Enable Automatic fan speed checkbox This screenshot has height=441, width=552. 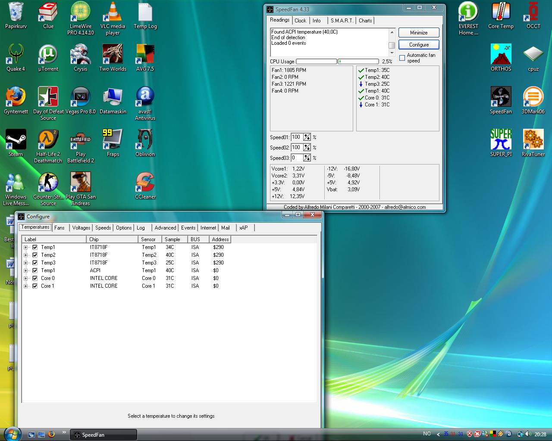(402, 58)
